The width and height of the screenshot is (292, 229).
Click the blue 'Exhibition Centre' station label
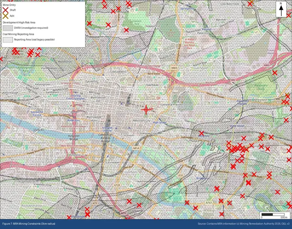coord(37,113)
